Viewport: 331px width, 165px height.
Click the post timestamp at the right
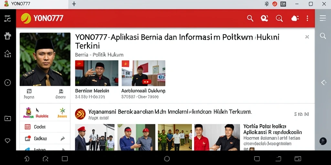tap(302, 114)
